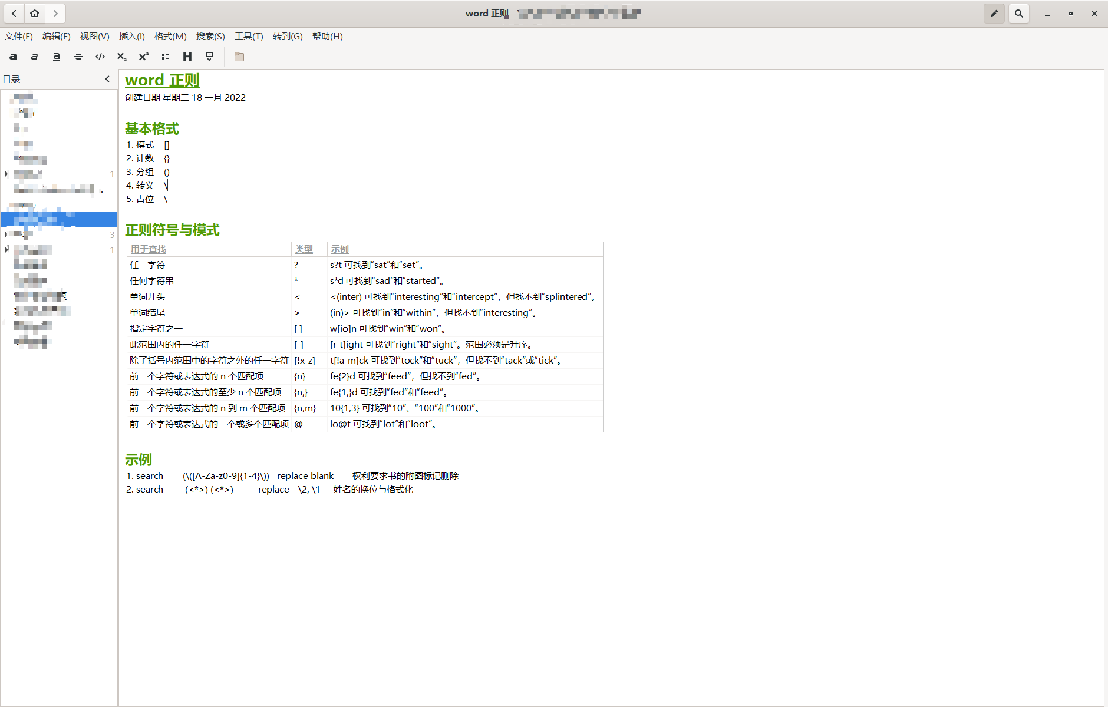Click the 基本格式 heading
Screen dimensions: 1108x707
(152, 128)
